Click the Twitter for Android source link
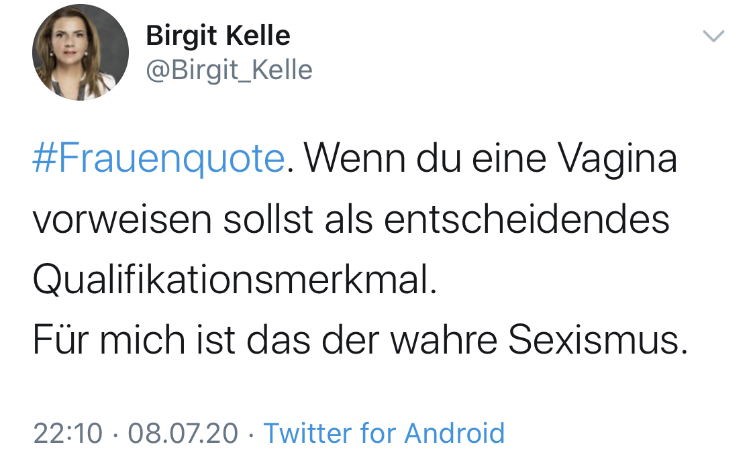This screenshot has width=755, height=469. 383,433
